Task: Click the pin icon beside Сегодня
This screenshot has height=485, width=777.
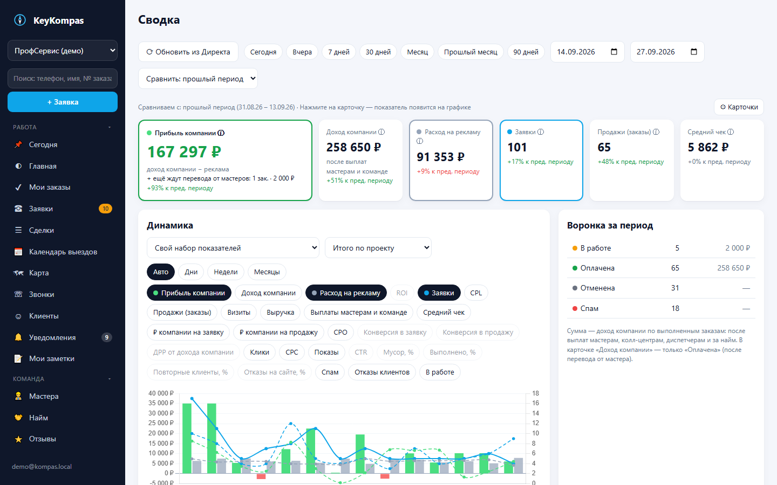Action: pyautogui.click(x=18, y=144)
